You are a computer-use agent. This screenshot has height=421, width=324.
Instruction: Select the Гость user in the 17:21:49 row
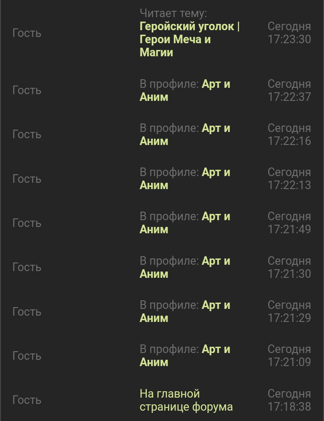[x=27, y=223]
